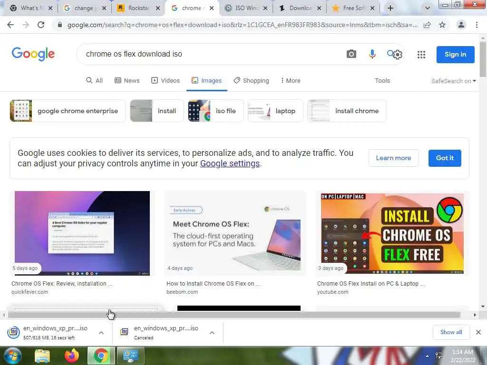Open How to Install Chrome OS Flex link
Viewport: 487px width, 365px height.
[x=214, y=283]
